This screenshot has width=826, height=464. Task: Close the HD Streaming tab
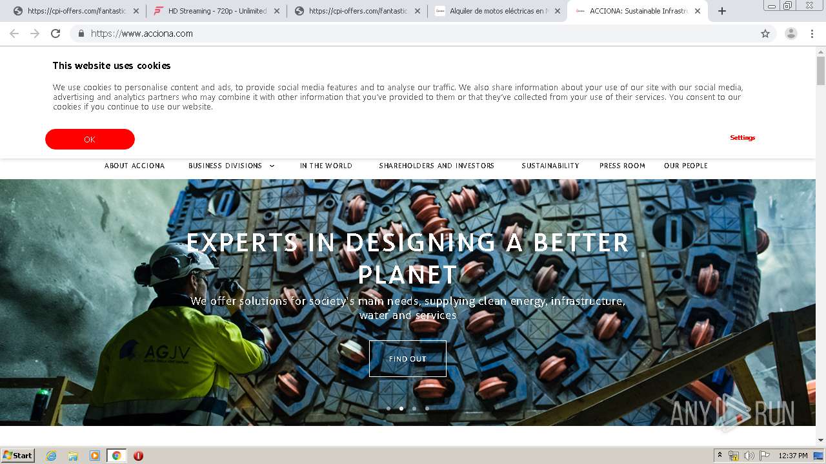click(277, 11)
